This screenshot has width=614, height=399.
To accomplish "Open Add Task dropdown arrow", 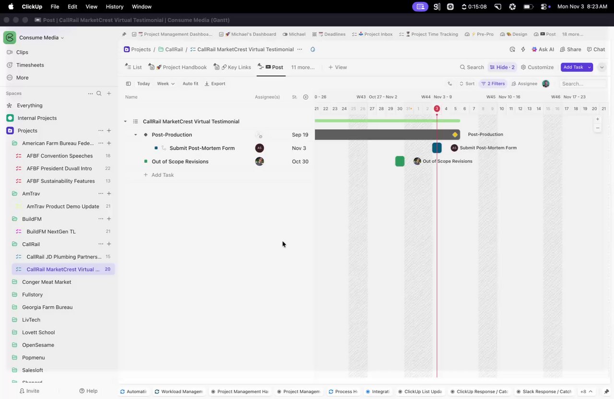I will 589,67.
